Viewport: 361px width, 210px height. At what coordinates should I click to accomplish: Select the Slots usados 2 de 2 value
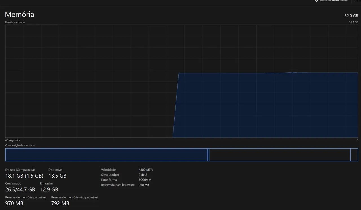tap(143, 175)
